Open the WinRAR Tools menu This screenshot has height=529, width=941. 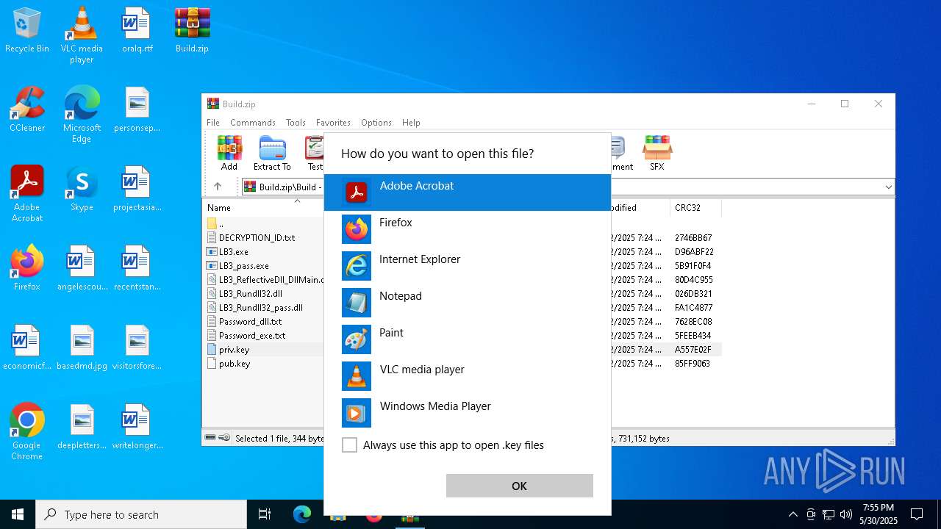[296, 123]
